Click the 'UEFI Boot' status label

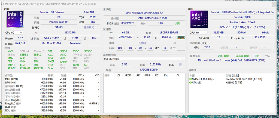point(223,56)
